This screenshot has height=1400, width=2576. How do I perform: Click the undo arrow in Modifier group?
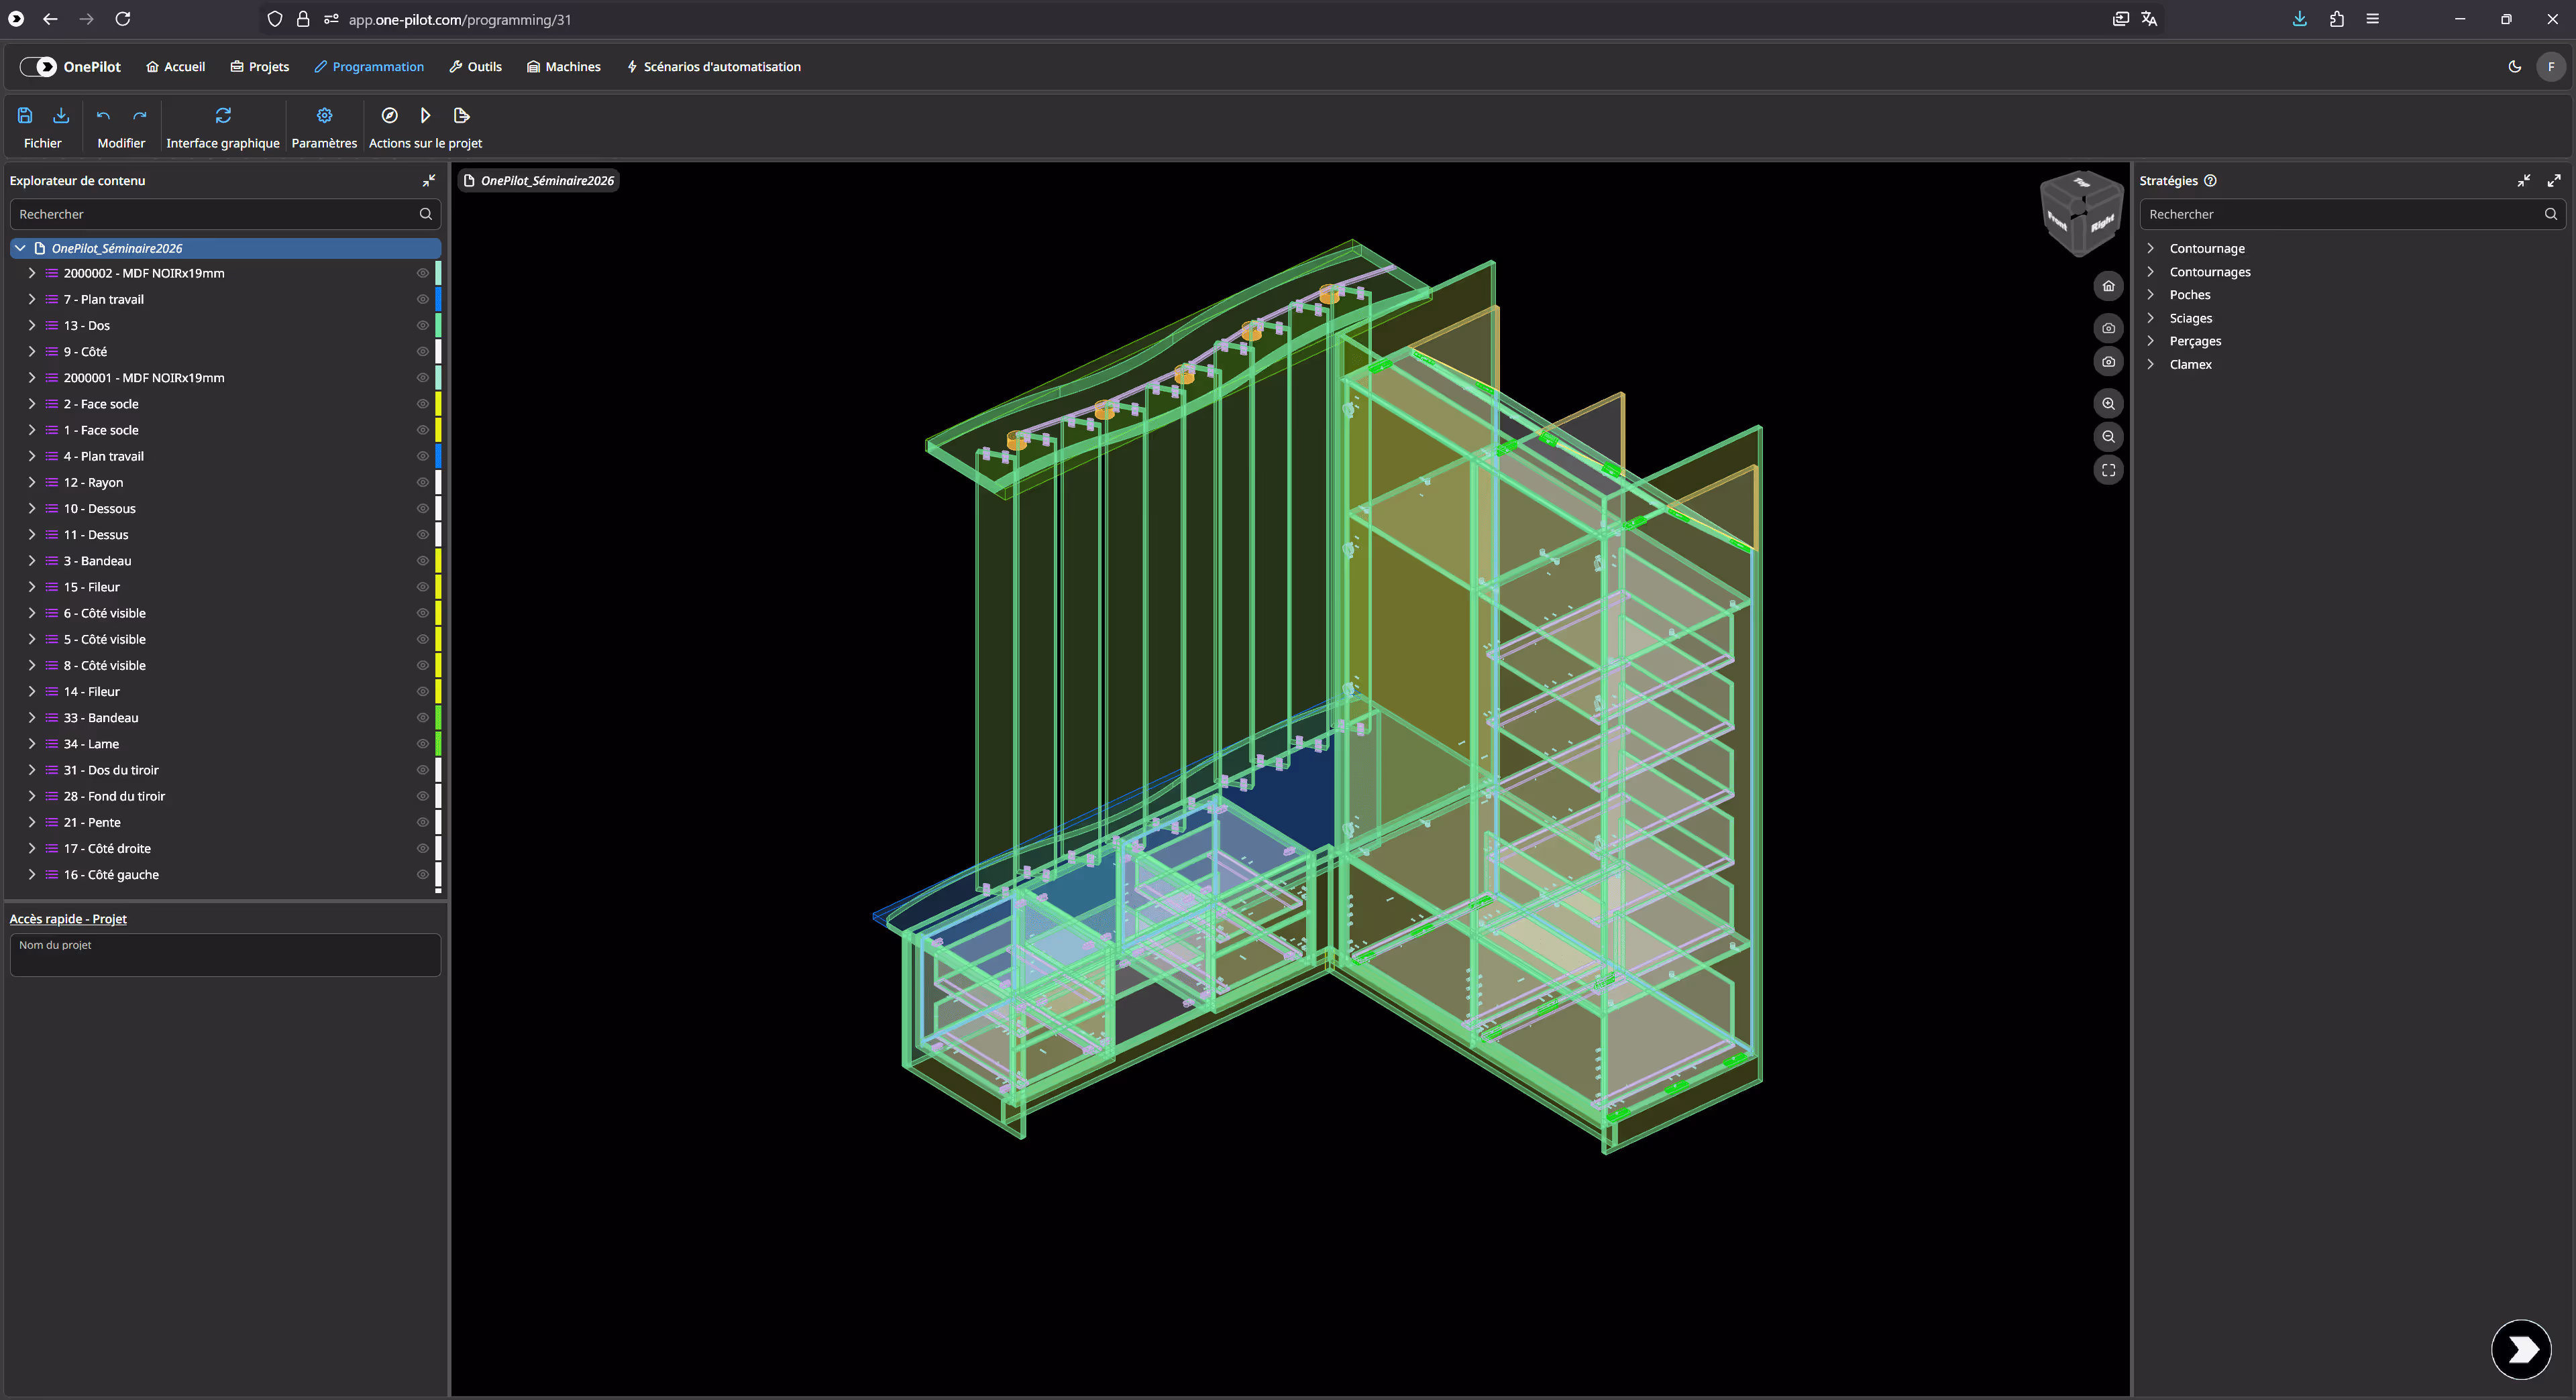click(x=103, y=116)
